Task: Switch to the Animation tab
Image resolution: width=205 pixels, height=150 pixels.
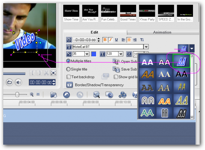Action: click(162, 32)
